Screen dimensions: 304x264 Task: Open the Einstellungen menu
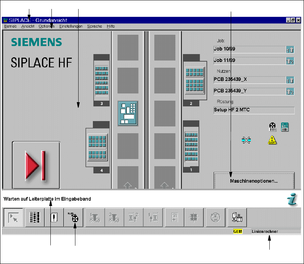pyautogui.click(x=71, y=26)
